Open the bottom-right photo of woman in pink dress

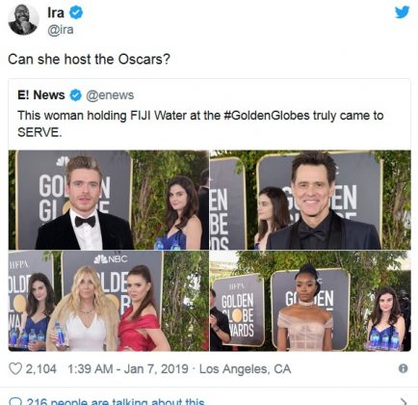click(x=310, y=301)
